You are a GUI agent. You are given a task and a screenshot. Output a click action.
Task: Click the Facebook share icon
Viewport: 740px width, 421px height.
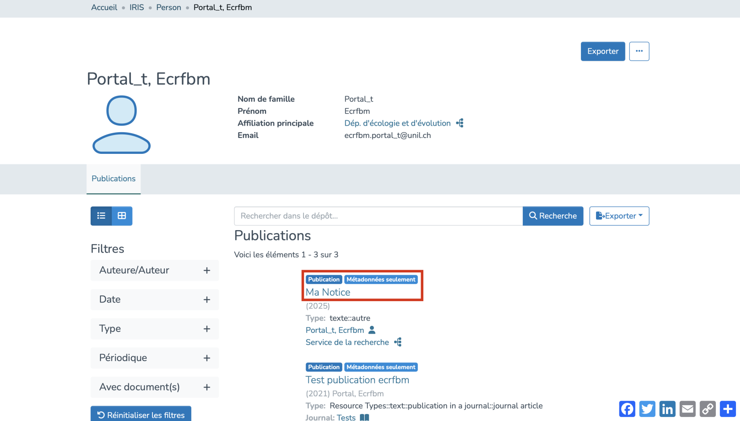point(627,409)
